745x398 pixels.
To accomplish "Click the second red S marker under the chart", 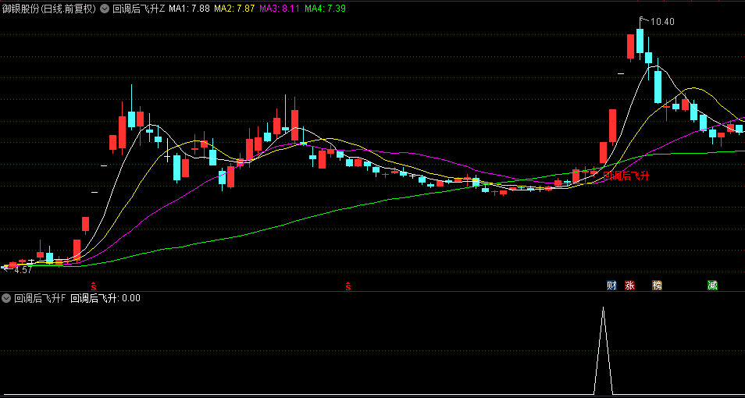I will 348,286.
